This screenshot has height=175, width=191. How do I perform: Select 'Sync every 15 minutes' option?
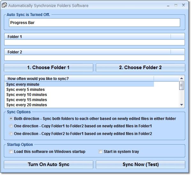click(80, 100)
